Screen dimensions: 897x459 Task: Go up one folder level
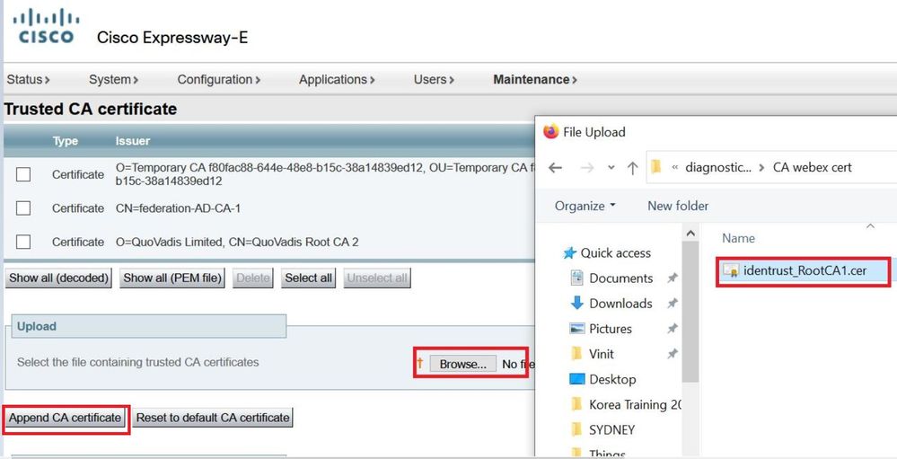(632, 168)
